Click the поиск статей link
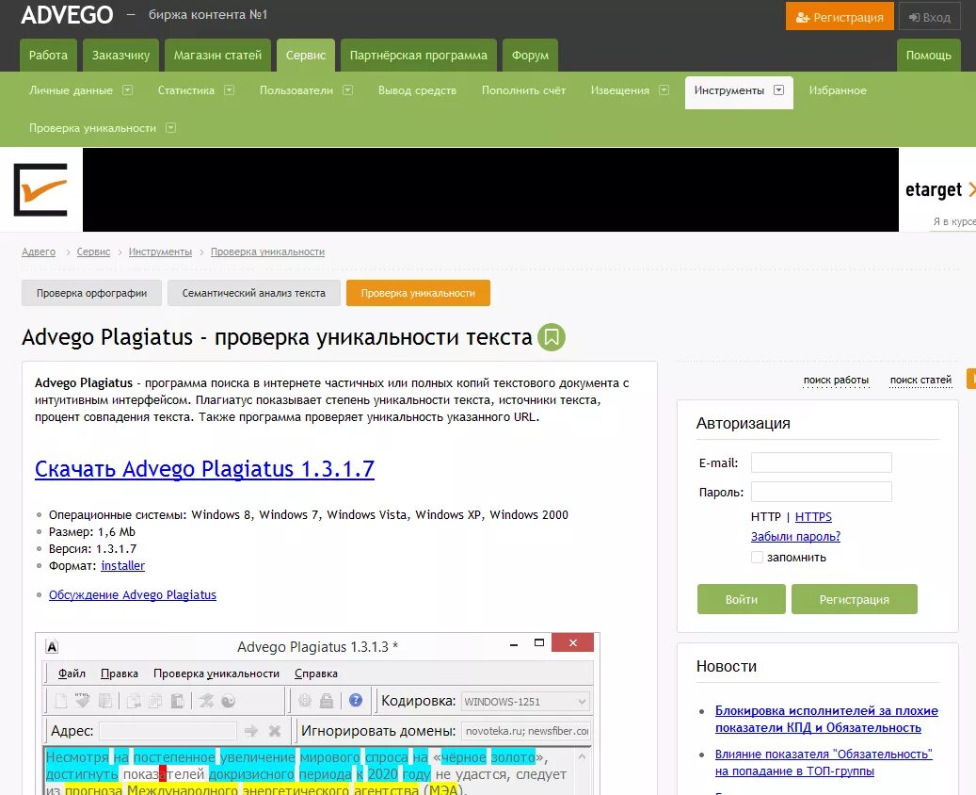The image size is (976, 795). pyautogui.click(x=920, y=380)
